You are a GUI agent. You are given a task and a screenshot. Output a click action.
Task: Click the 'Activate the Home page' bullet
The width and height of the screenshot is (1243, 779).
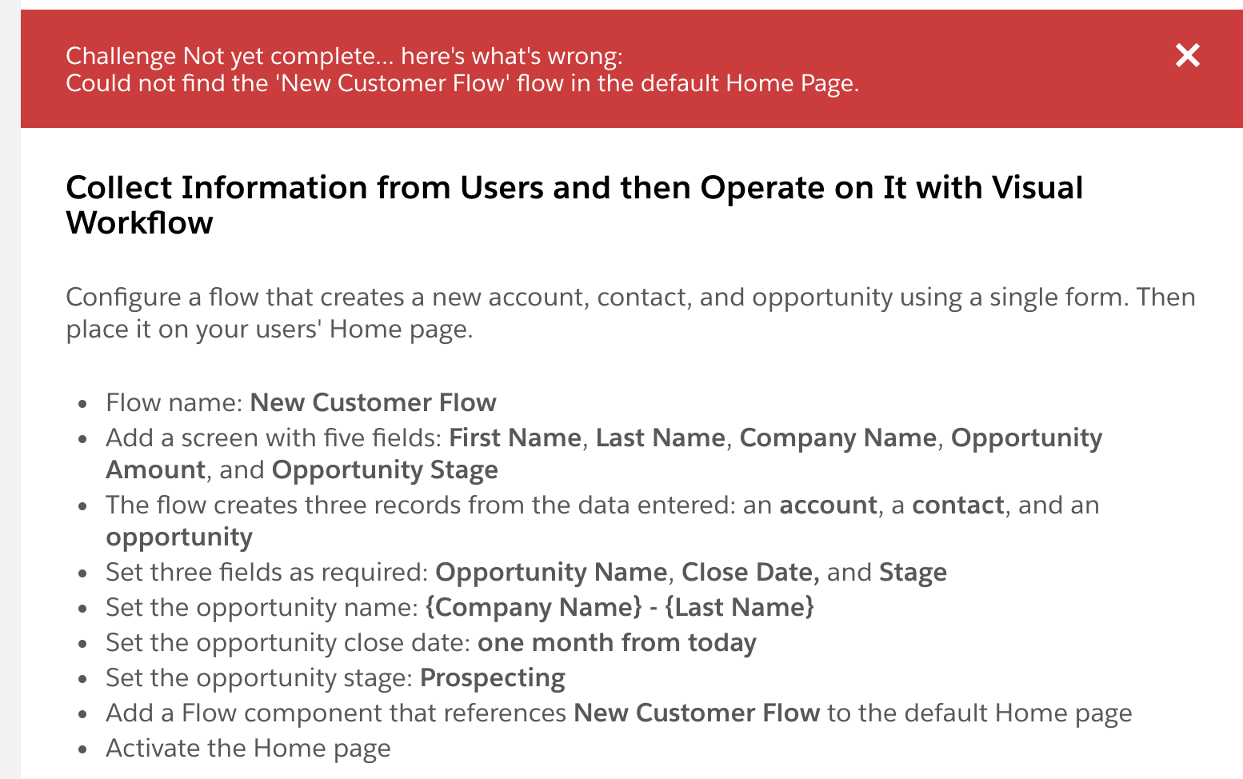pyautogui.click(x=248, y=748)
